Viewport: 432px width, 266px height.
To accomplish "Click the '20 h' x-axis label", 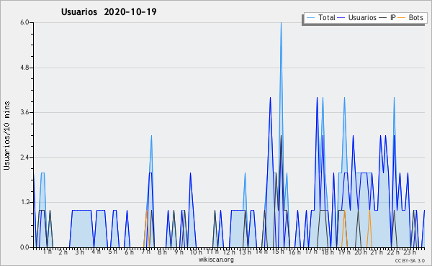I will pos(360,252).
